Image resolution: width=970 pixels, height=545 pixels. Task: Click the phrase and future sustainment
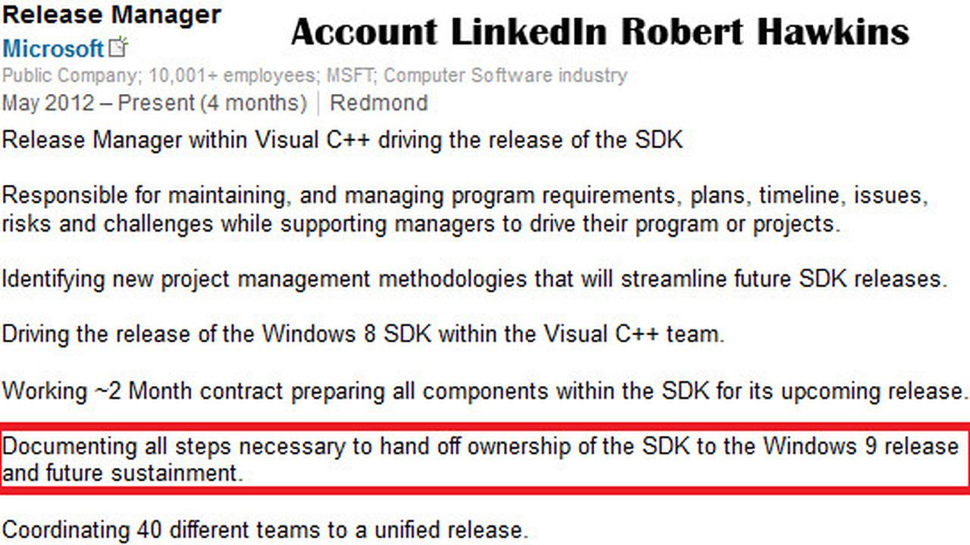[x=123, y=474]
